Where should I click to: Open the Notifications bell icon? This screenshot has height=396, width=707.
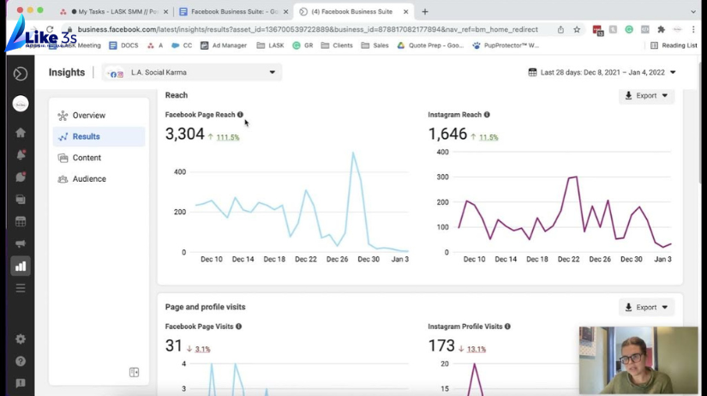coord(21,154)
